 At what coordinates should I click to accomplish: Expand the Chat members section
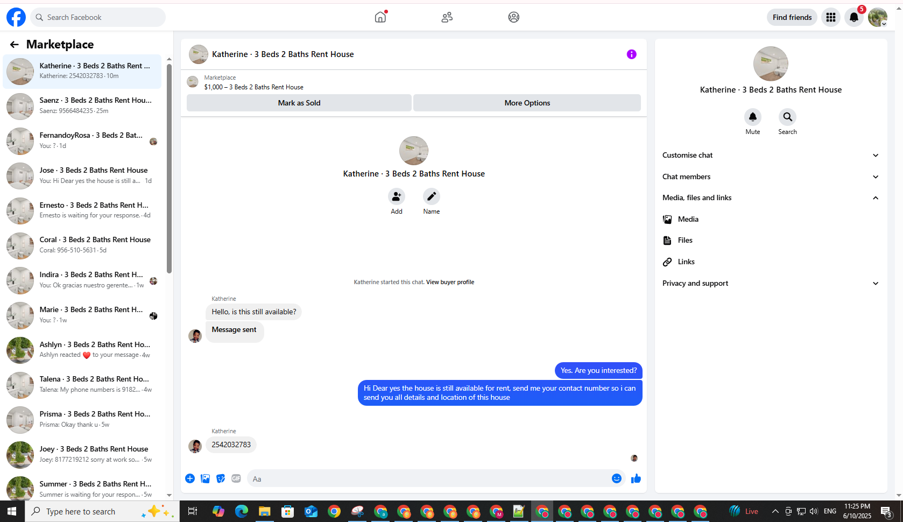pos(771,177)
